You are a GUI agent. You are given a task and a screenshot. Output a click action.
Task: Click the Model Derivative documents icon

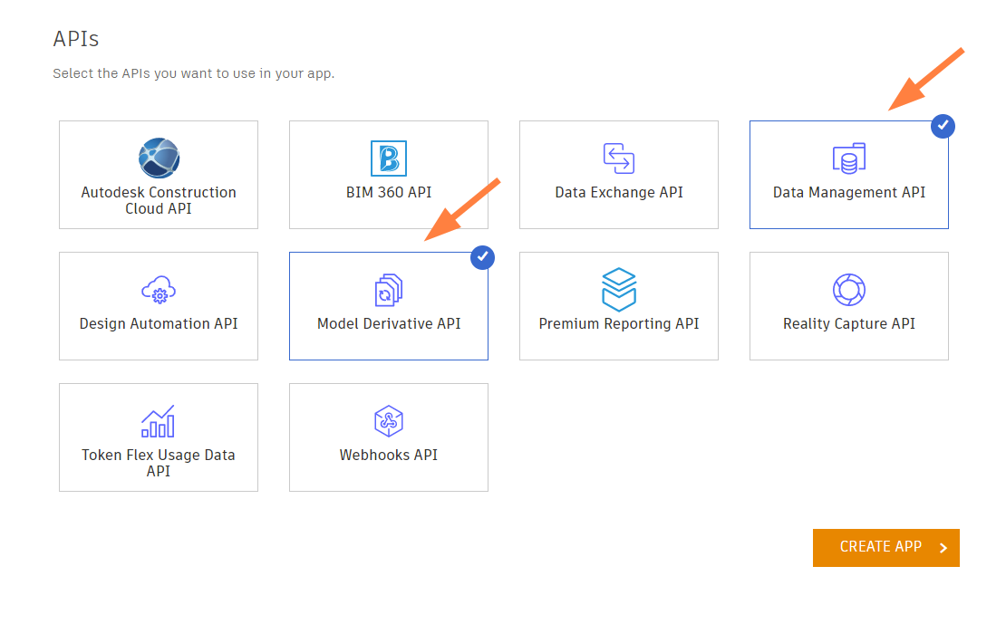click(x=389, y=291)
